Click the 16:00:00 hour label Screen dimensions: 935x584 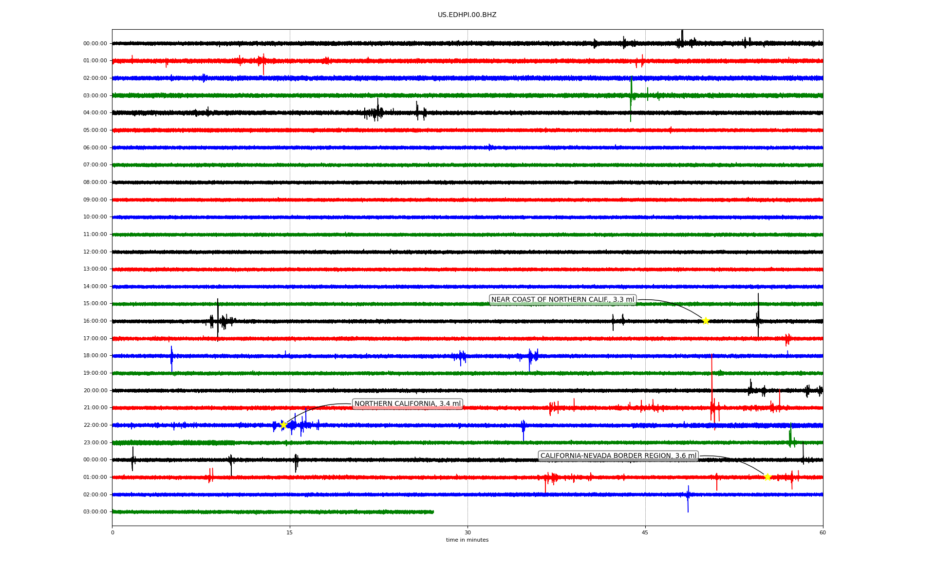95,321
